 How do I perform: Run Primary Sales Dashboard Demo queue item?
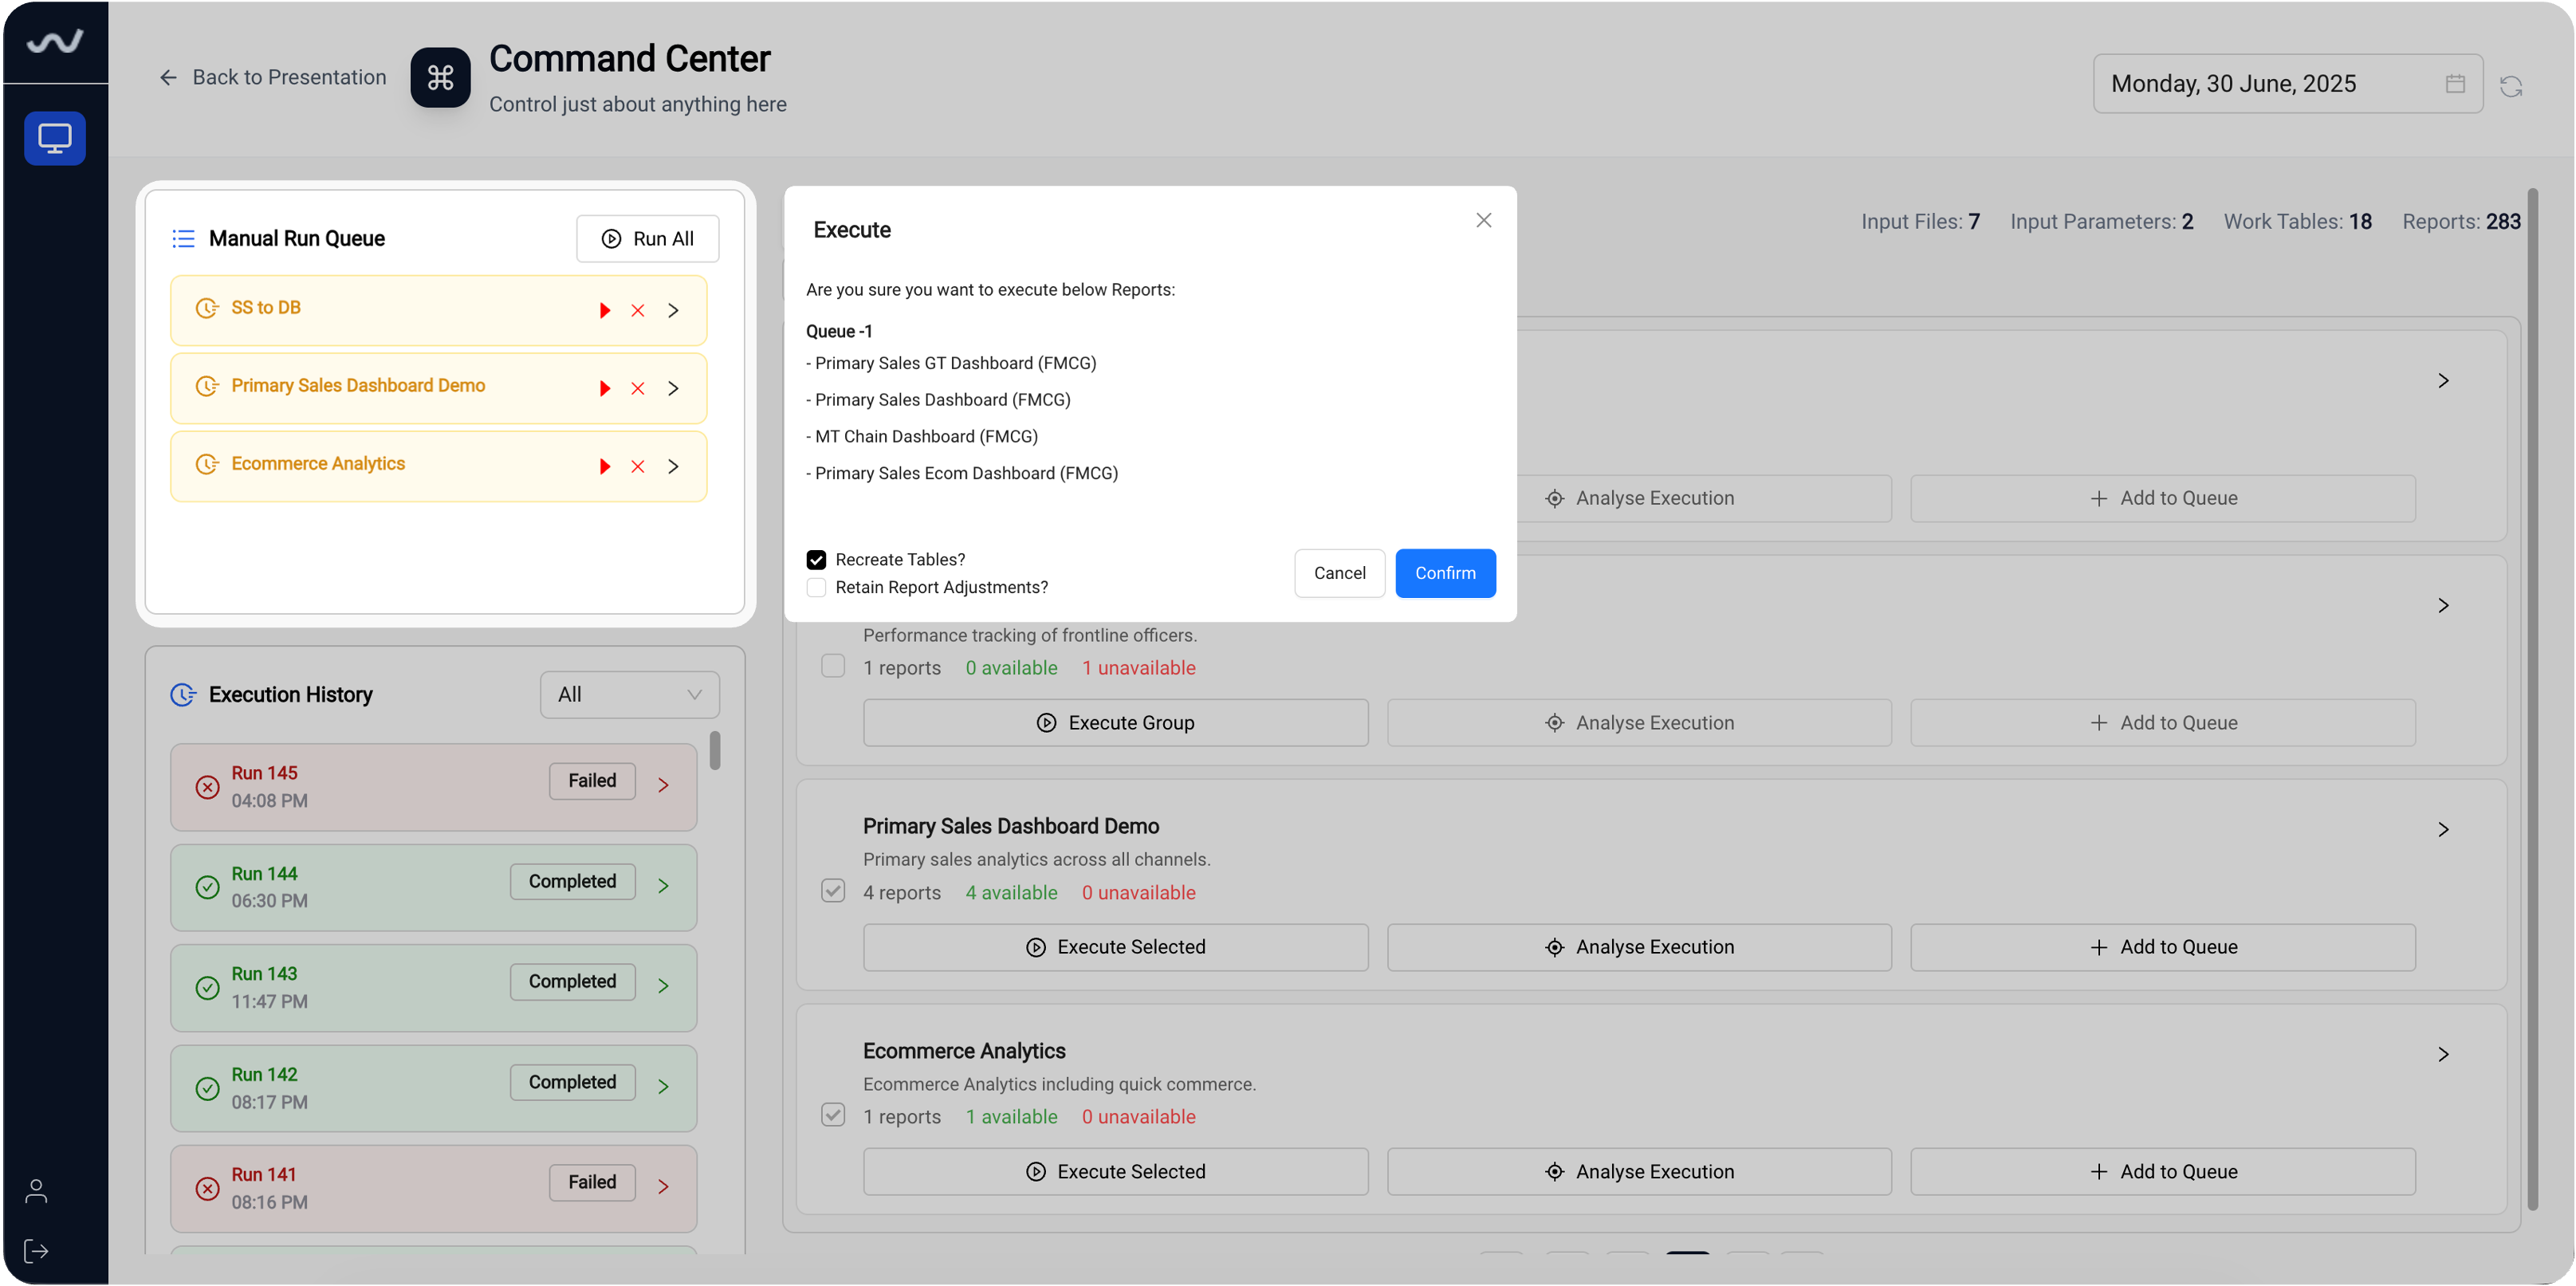[605, 388]
